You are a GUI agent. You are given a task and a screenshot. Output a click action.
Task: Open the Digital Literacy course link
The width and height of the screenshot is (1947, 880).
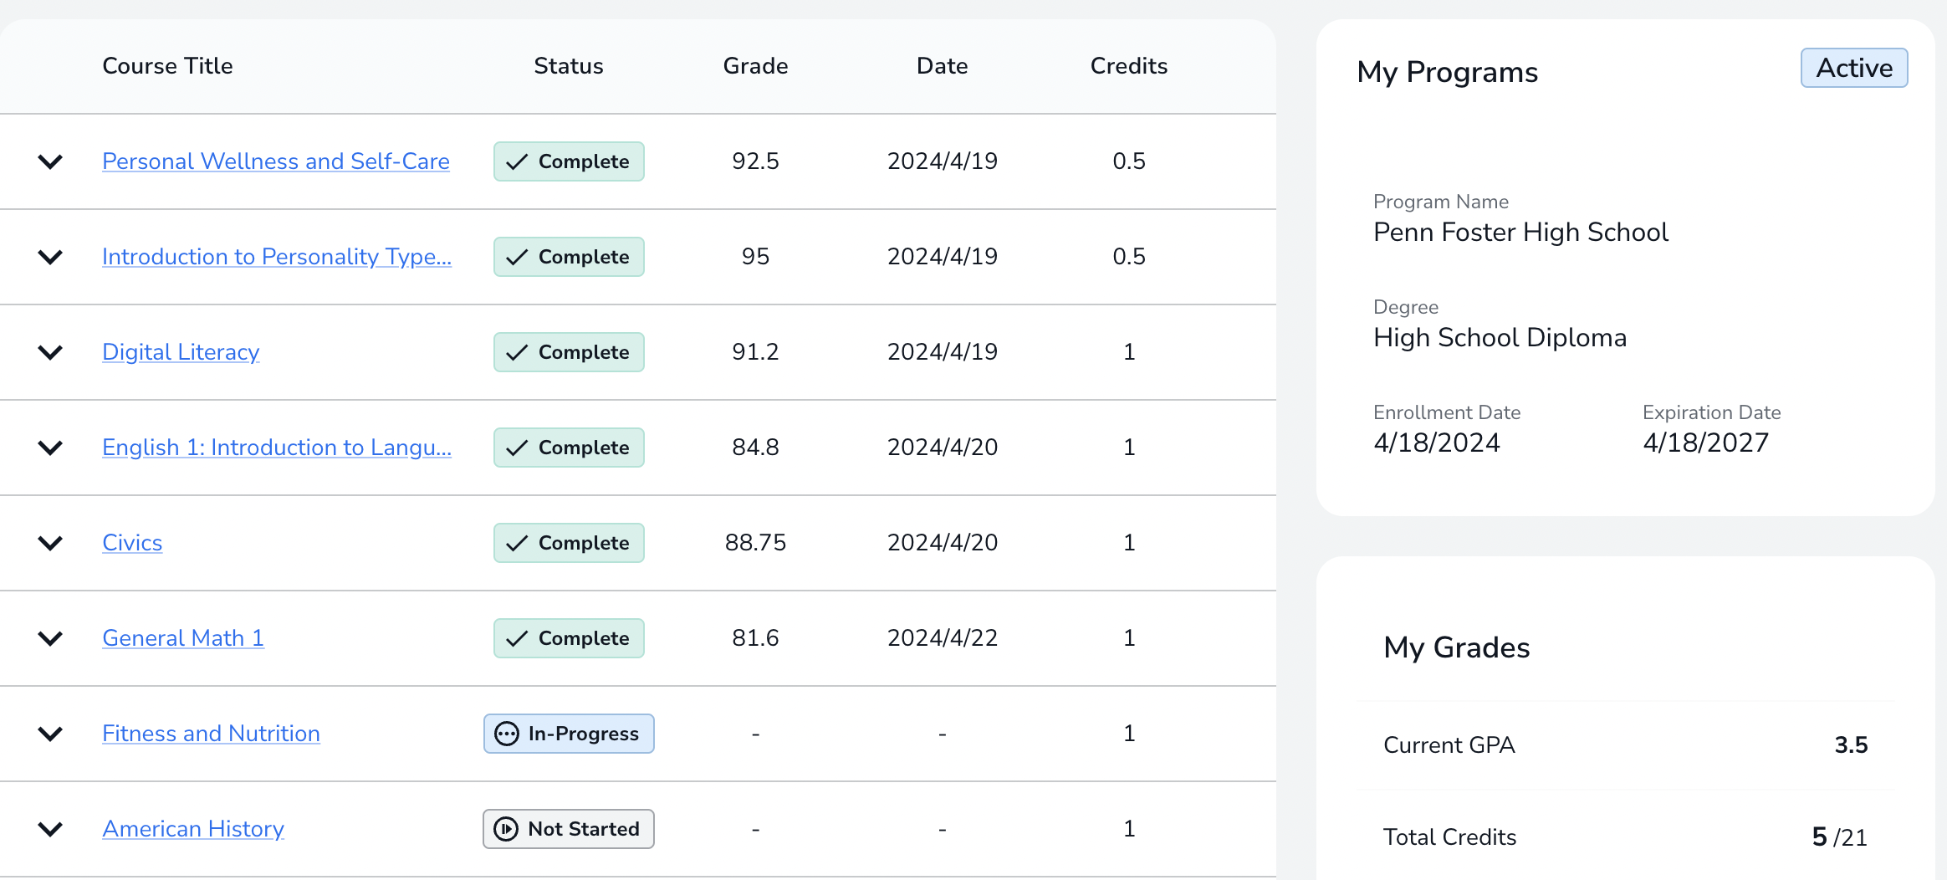(181, 352)
